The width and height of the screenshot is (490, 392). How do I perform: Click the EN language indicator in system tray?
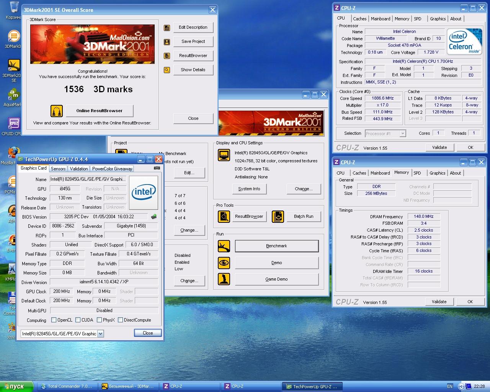450,387
